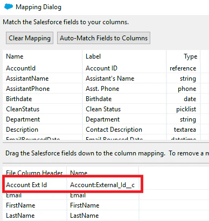This screenshot has height=221, width=209.
Task: Click the Clear Mapping button
Action: point(30,38)
